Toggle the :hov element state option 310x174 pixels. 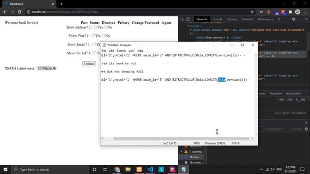pos(281,100)
